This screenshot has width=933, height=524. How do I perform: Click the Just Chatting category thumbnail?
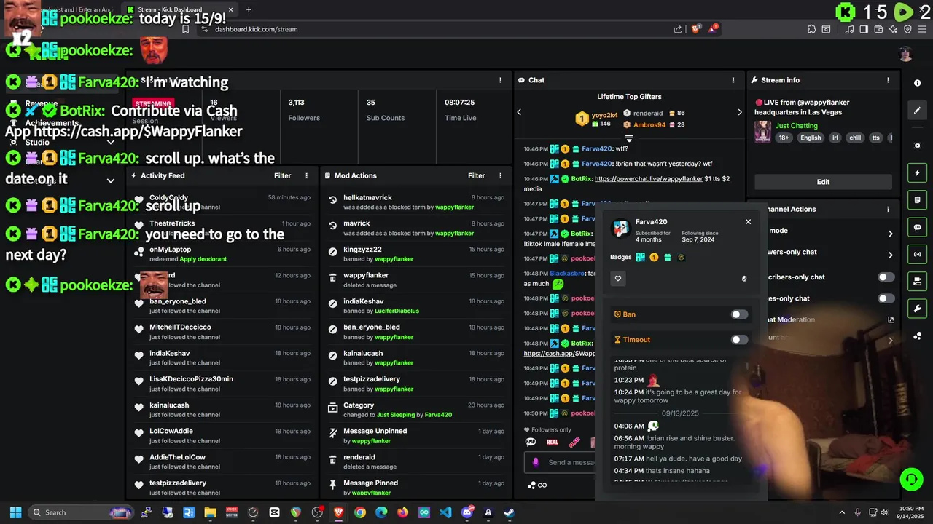coord(762,132)
